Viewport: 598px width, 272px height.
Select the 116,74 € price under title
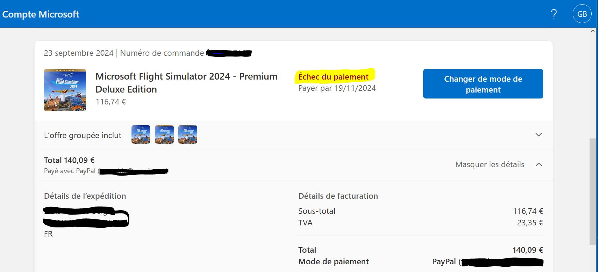click(111, 102)
